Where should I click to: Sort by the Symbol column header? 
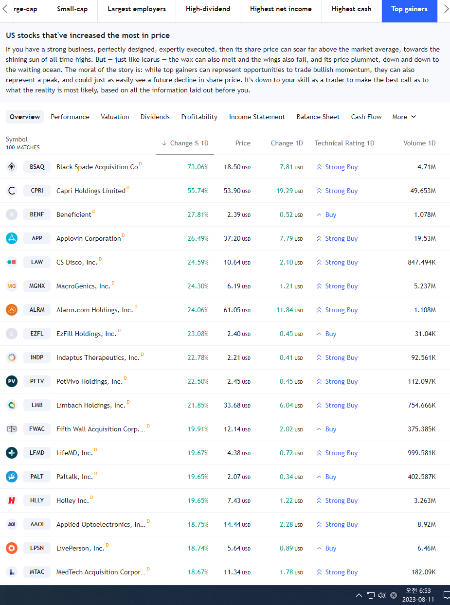pyautogui.click(x=17, y=139)
